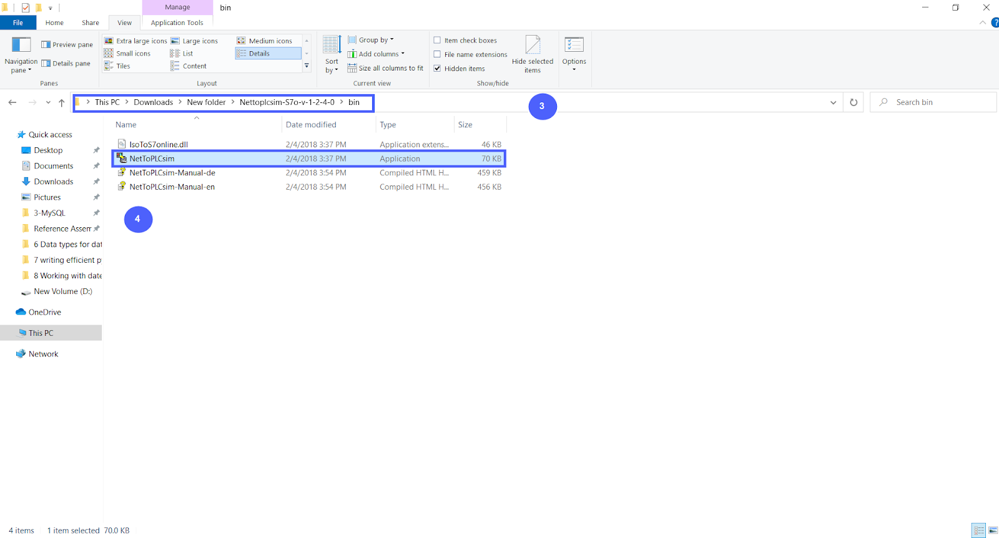999x538 pixels.
Task: Select This PC in navigation pane
Action: (x=41, y=333)
